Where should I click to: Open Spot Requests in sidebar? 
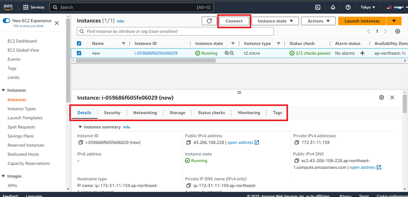[x=21, y=127]
